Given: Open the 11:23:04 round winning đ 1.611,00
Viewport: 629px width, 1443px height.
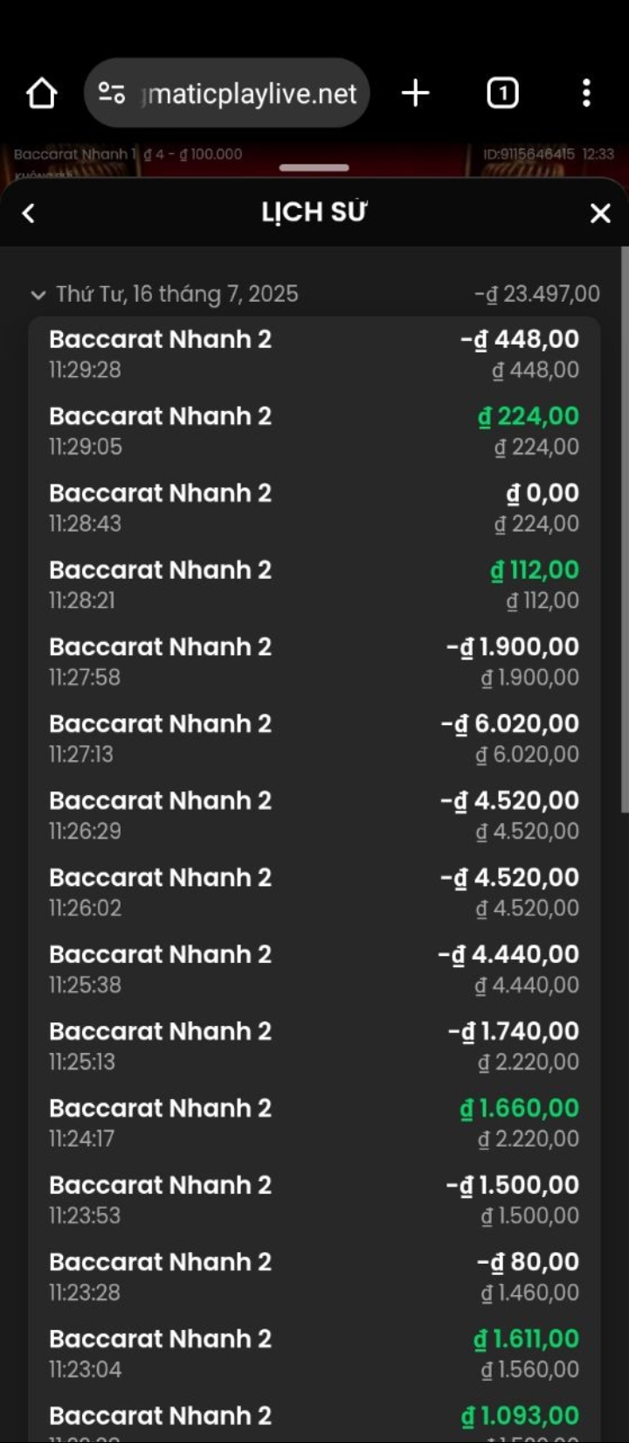Looking at the screenshot, I should coord(314,1354).
